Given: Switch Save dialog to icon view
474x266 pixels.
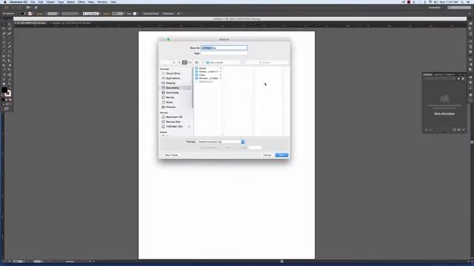Looking at the screenshot, I should pyautogui.click(x=174, y=62).
